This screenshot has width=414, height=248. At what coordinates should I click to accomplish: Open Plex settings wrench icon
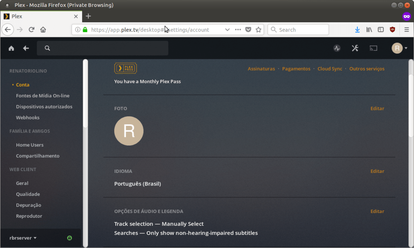click(355, 48)
